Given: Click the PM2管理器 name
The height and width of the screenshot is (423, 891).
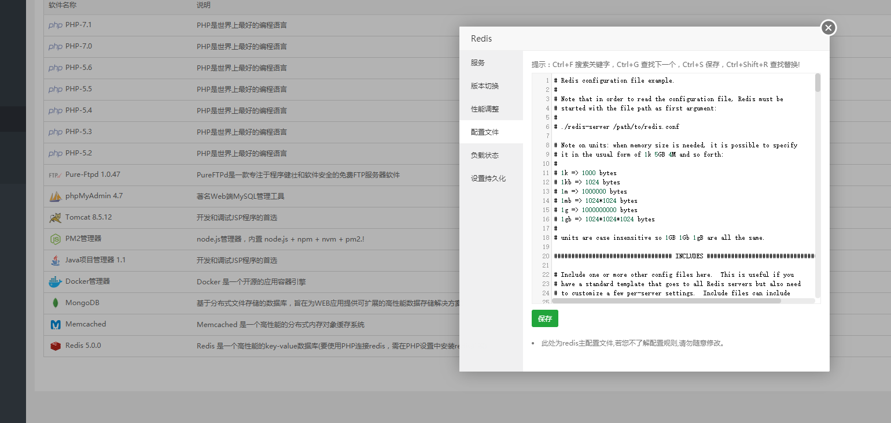Looking at the screenshot, I should click(83, 239).
